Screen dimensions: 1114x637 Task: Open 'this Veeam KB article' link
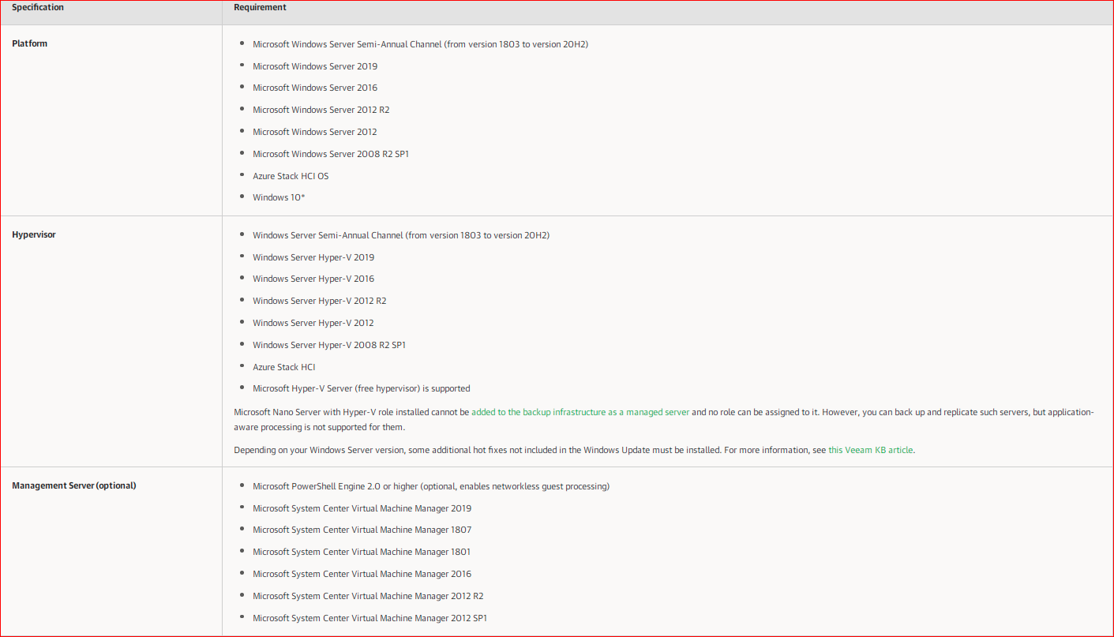point(871,450)
